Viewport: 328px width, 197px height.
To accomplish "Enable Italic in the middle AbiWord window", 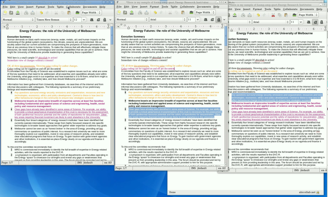I will (x=212, y=20).
